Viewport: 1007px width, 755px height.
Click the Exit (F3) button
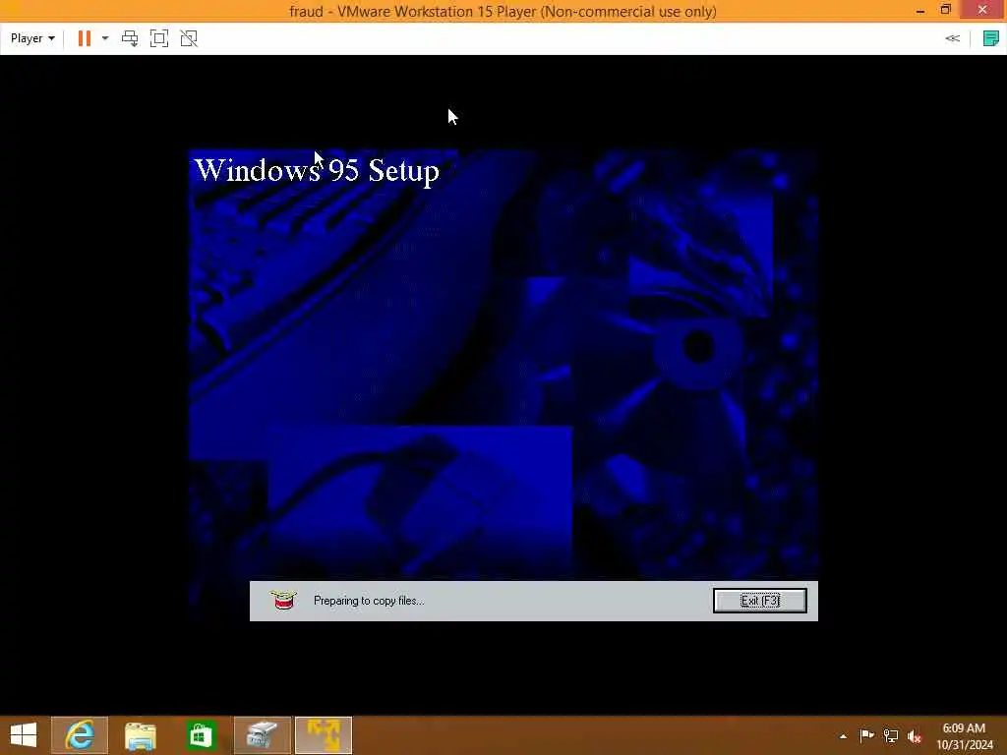(760, 601)
